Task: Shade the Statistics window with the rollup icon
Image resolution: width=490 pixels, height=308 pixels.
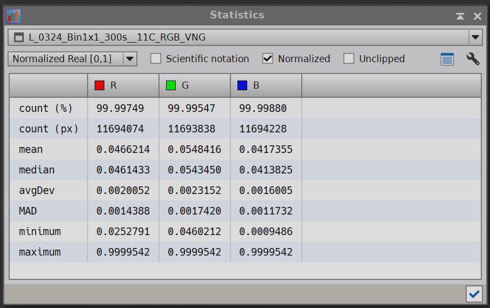Action: pyautogui.click(x=460, y=16)
